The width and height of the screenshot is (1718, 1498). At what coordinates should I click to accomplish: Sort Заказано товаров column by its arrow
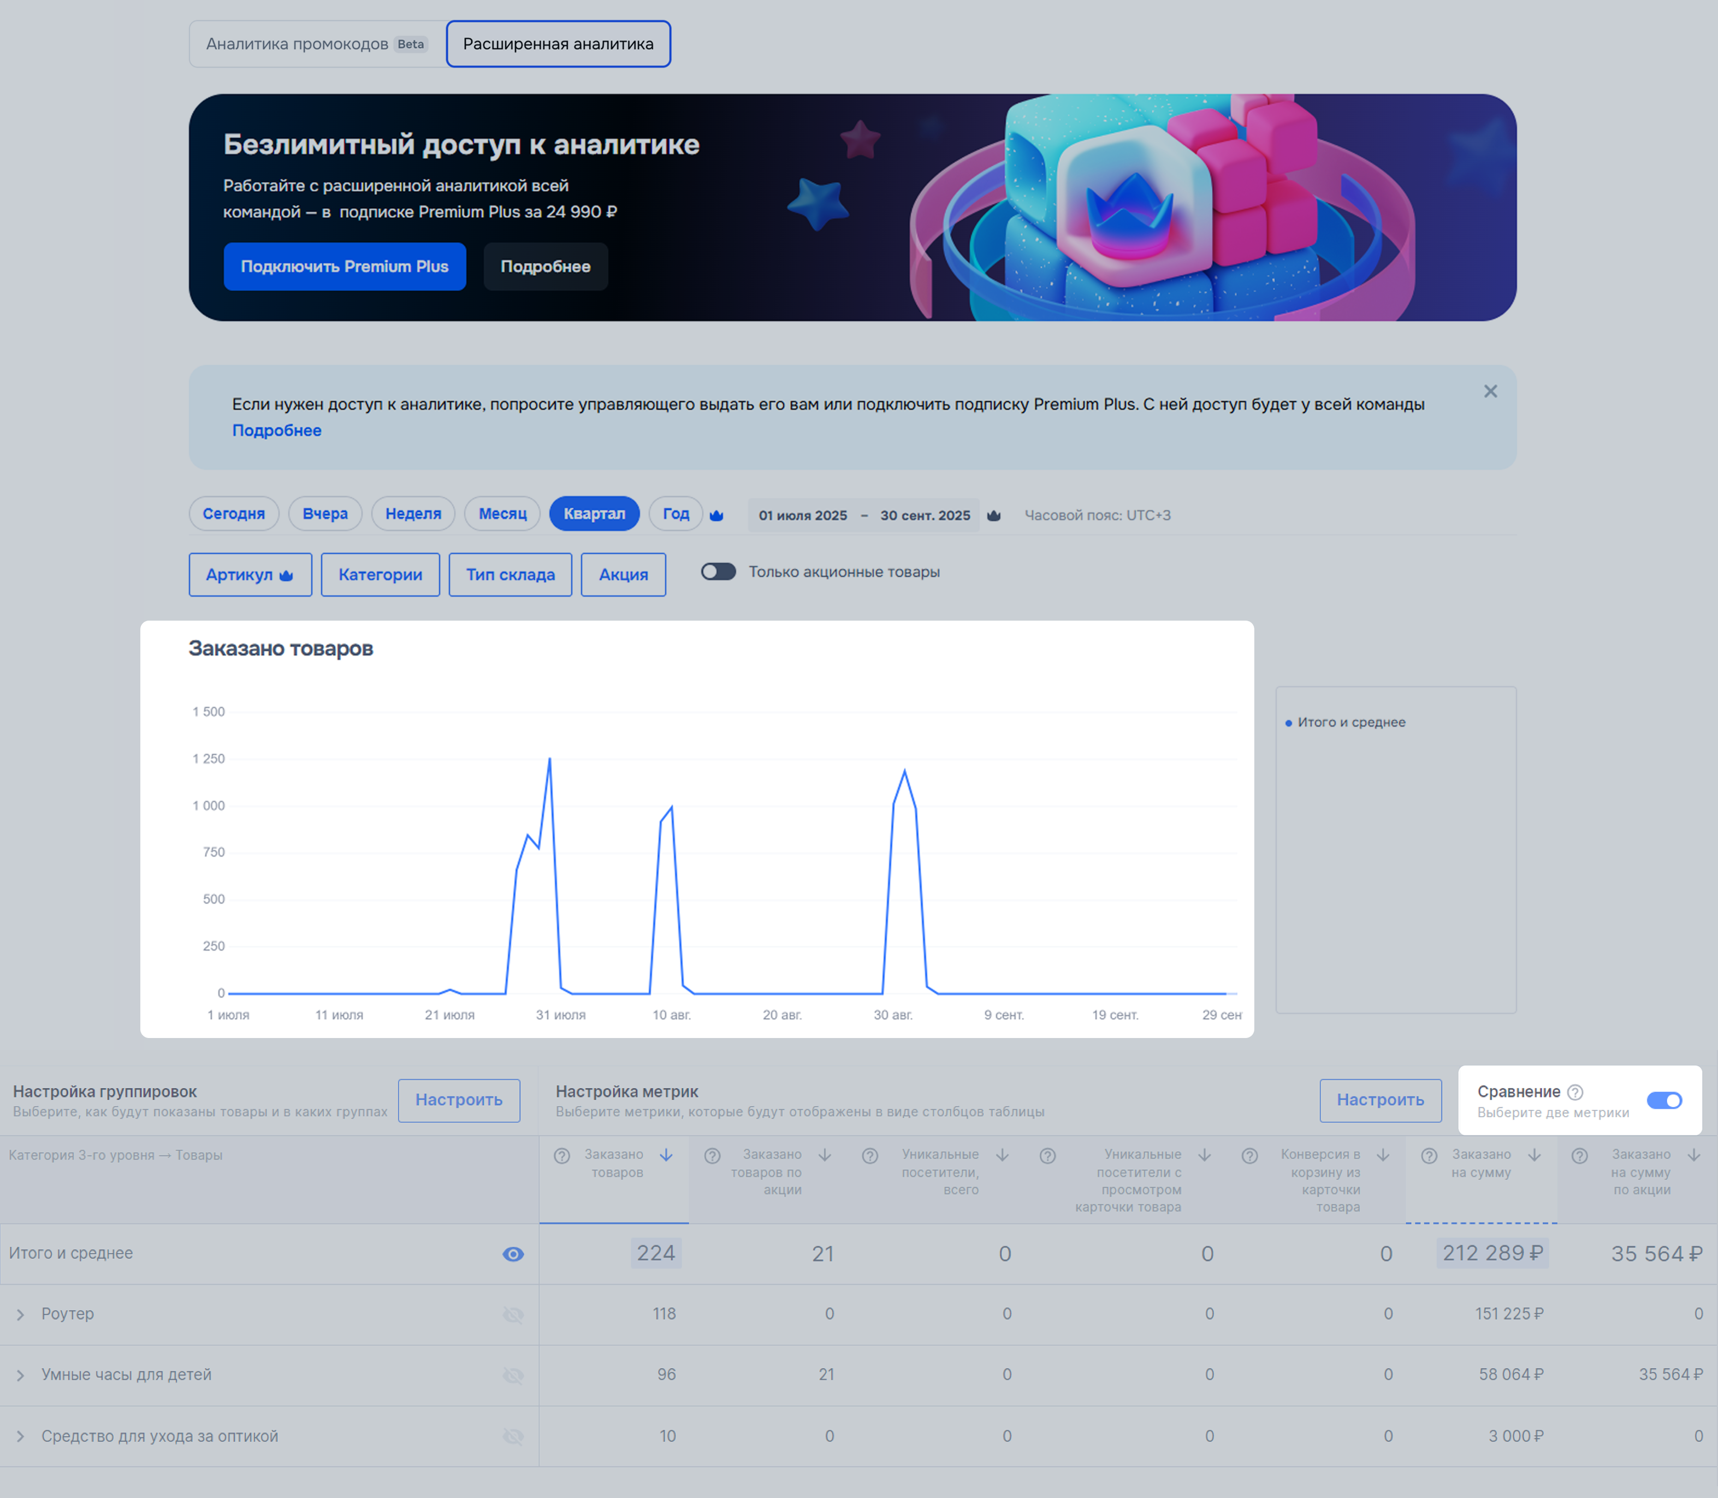666,1155
